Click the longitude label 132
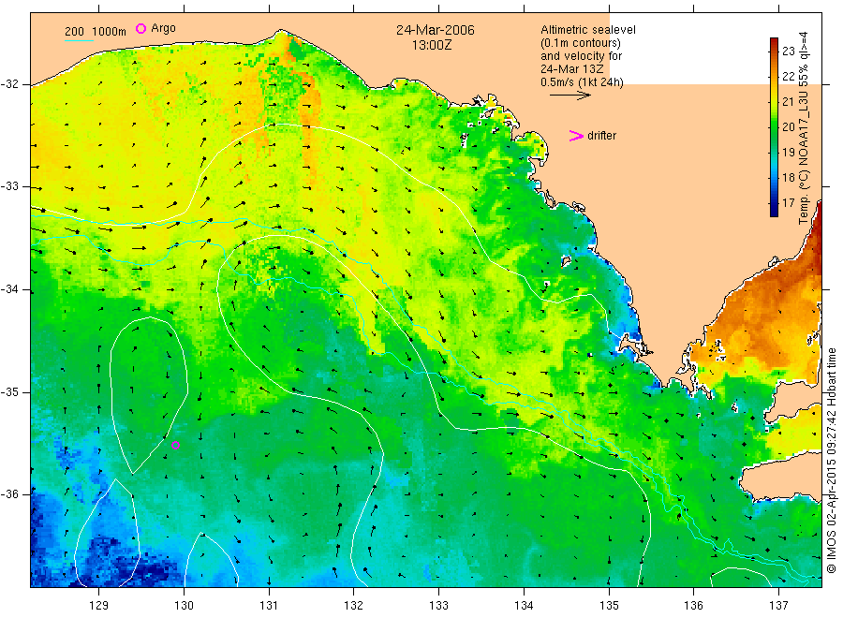Screen dimensions: 843x618 (354, 606)
